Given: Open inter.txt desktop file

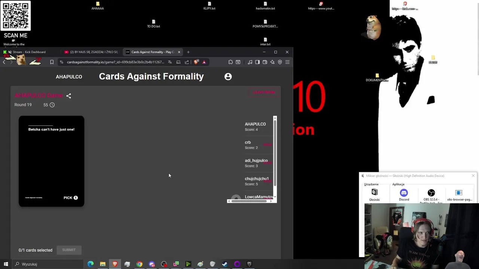Looking at the screenshot, I should [265, 42].
